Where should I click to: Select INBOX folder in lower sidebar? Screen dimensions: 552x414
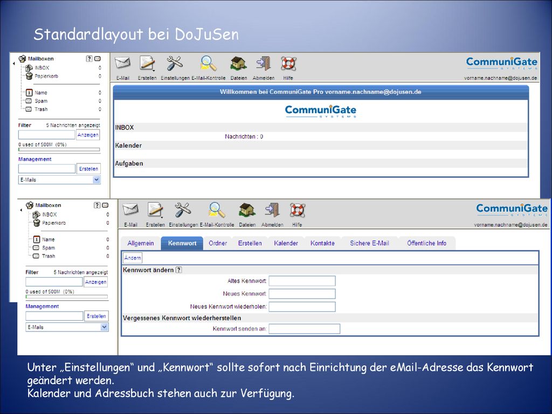click(49, 215)
